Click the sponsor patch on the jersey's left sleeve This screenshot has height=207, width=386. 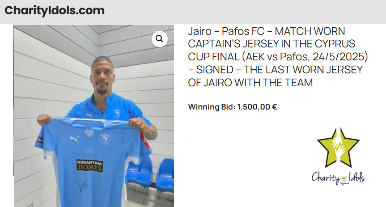pos(40,140)
